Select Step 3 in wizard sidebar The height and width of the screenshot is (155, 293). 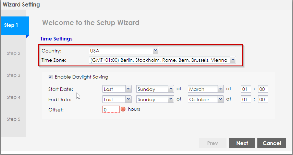[14, 75]
